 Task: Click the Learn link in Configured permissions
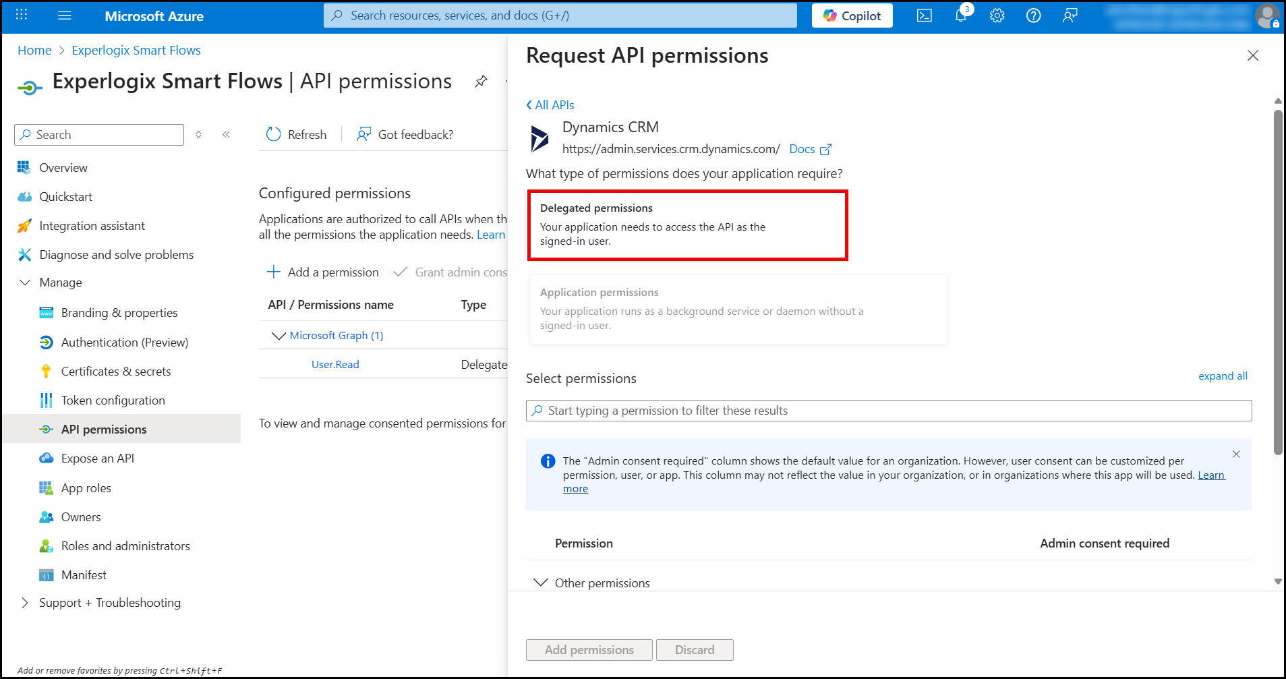click(x=491, y=235)
